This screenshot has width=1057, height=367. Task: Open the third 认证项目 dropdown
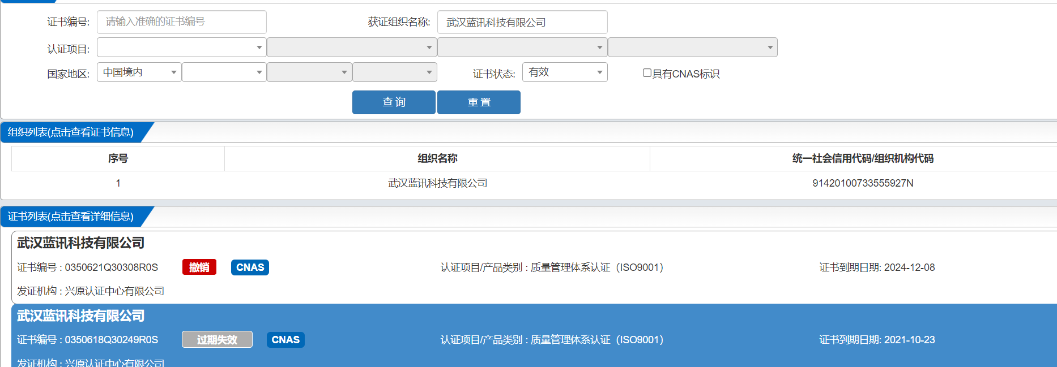(x=522, y=48)
